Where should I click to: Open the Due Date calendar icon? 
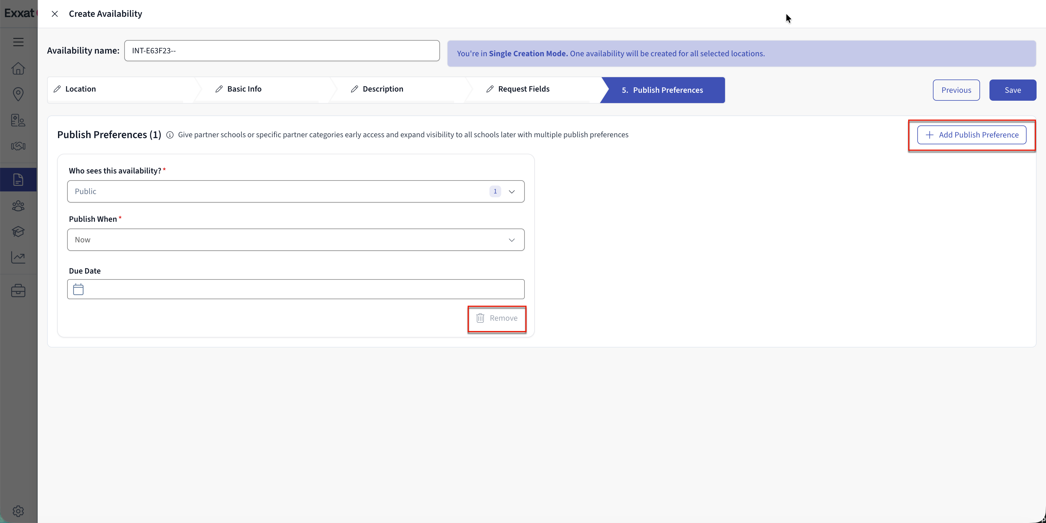coord(78,289)
